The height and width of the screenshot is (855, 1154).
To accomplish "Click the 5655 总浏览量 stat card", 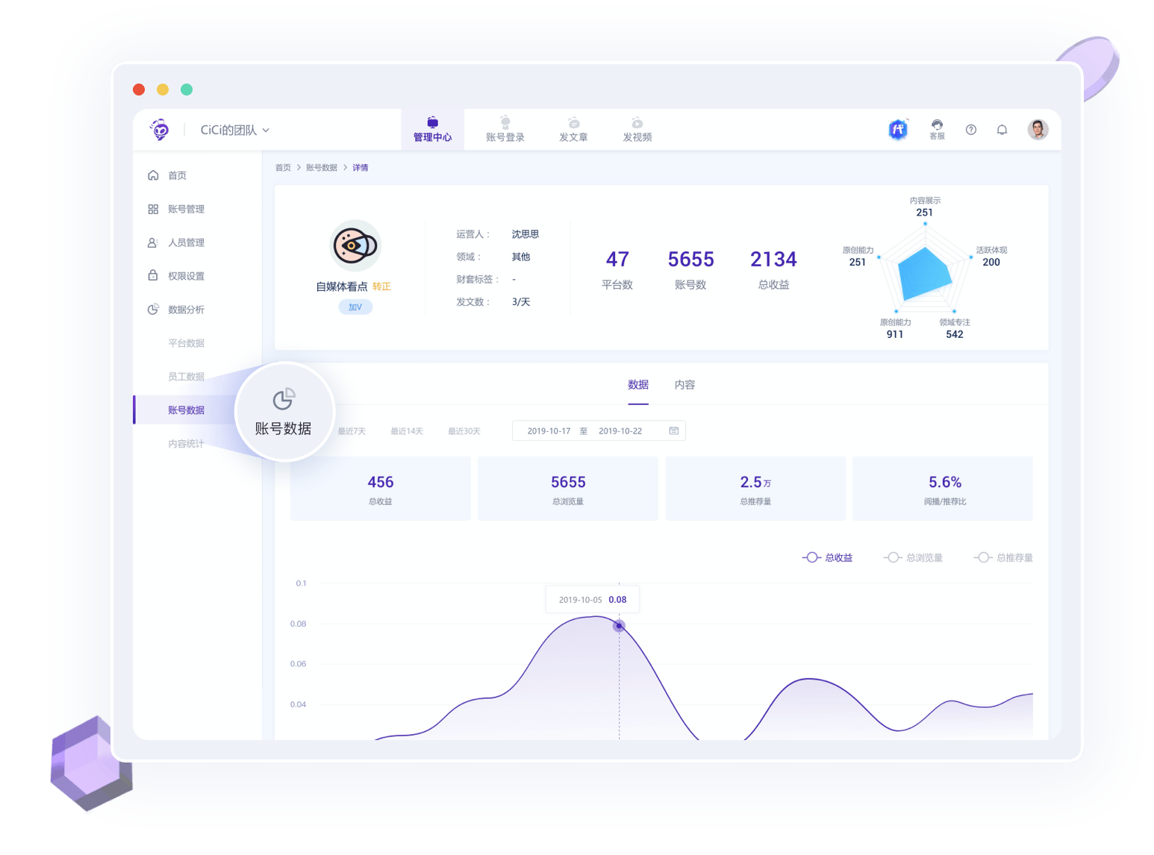I will (568, 489).
